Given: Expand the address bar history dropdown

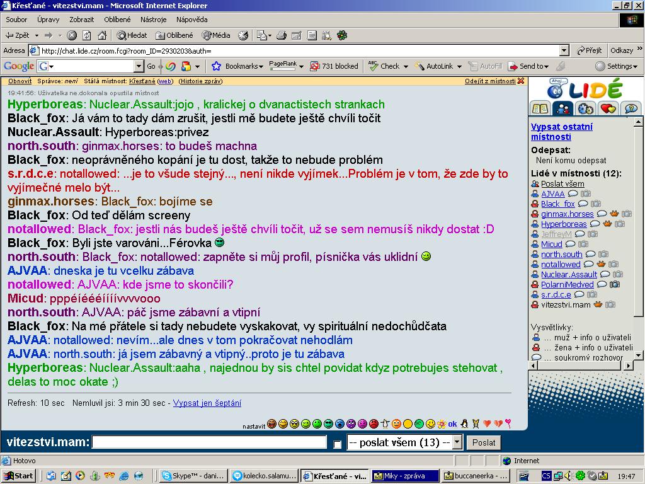Looking at the screenshot, I should [564, 50].
